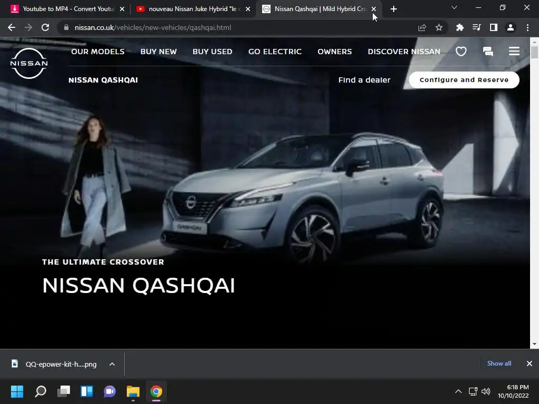The height and width of the screenshot is (404, 539).
Task: Close the Nissan Juke Hybrid YouTube tab
Action: point(248,9)
